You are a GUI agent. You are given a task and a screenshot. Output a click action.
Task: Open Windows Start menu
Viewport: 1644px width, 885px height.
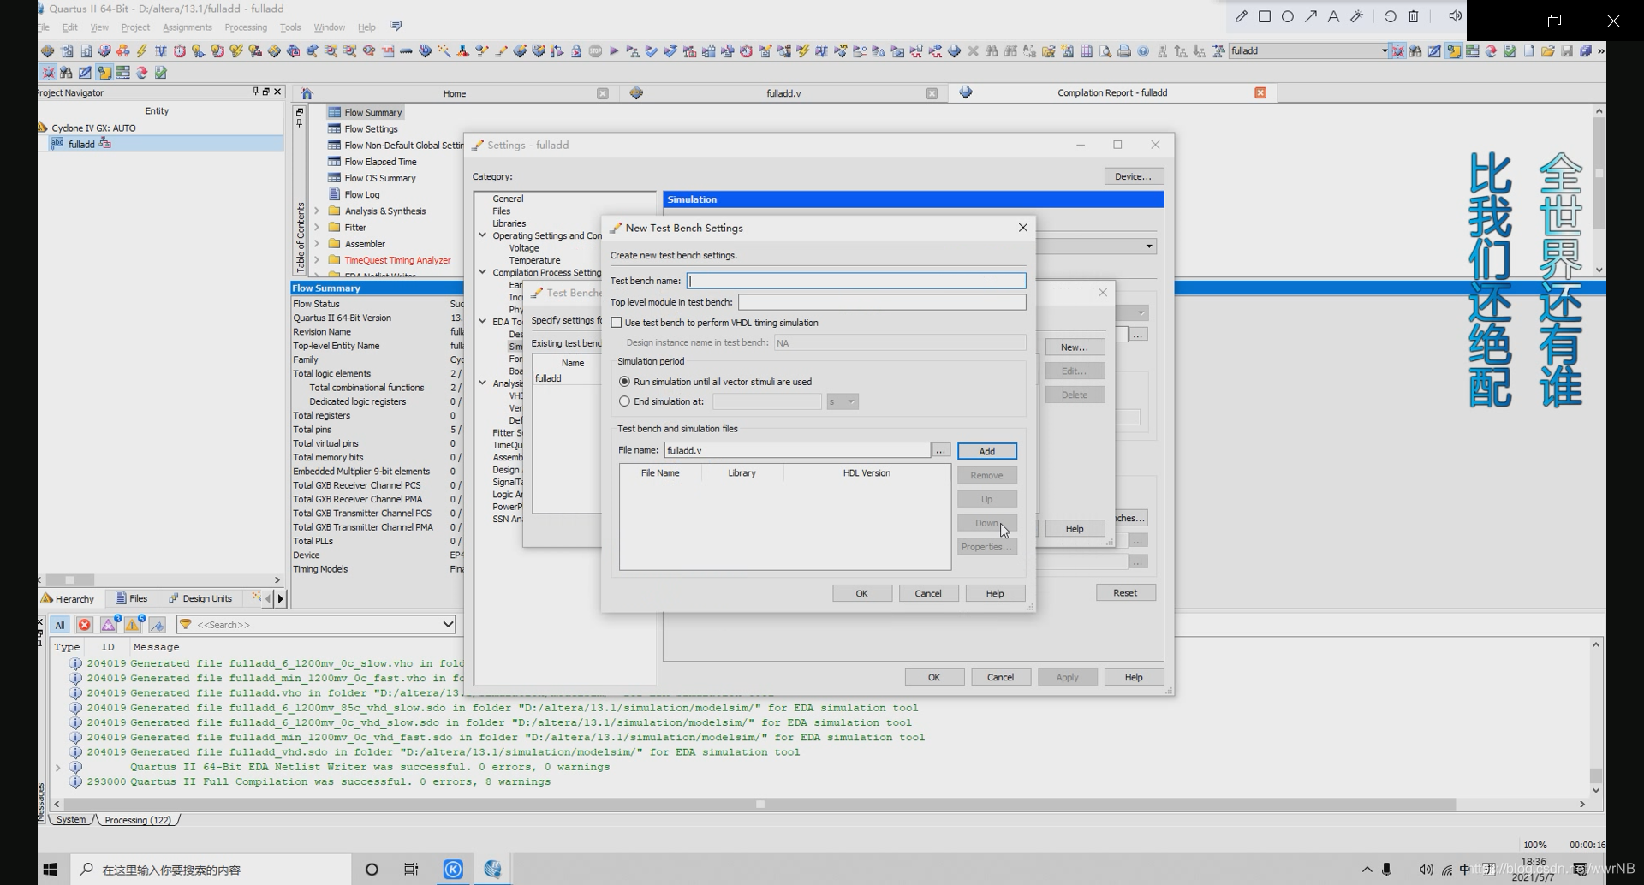(x=50, y=869)
